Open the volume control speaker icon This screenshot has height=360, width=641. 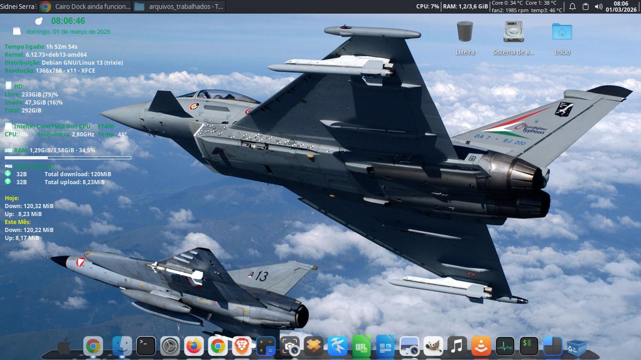tap(598, 7)
